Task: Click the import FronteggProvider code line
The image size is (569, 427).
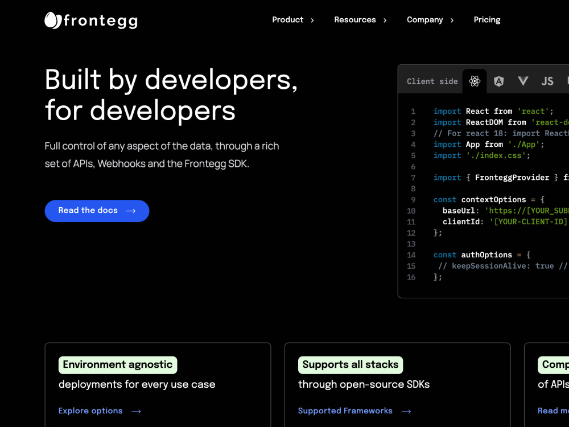Action: 501,178
